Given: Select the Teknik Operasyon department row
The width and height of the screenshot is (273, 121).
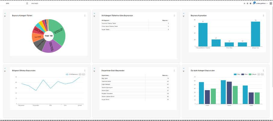Looking at the screenshot, I should [x=135, y=87].
